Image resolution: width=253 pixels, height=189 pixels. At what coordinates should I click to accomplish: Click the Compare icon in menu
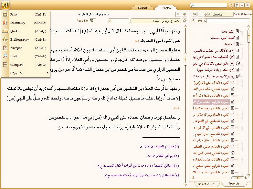(x=5, y=65)
